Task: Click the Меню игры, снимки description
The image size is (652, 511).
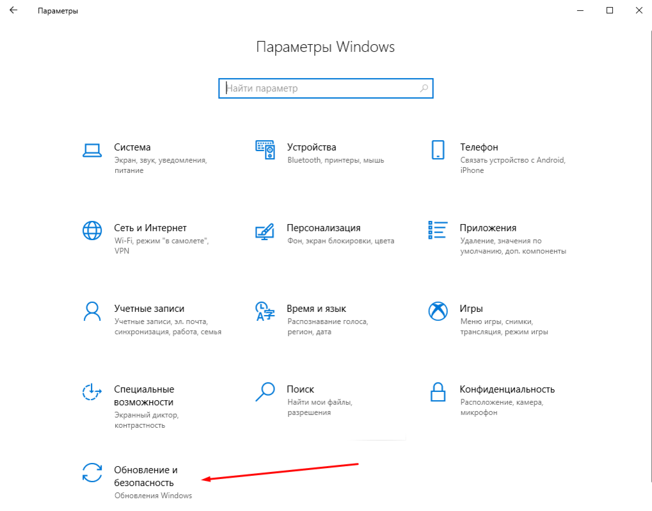Action: point(504,327)
